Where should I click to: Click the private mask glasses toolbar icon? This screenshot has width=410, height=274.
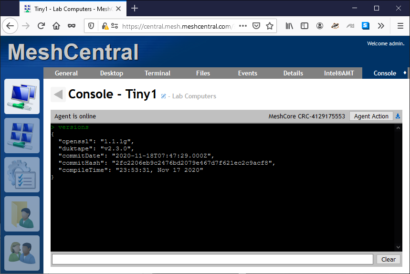point(72,26)
